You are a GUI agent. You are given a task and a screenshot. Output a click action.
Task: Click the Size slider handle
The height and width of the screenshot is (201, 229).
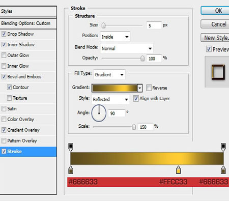(x=103, y=25)
